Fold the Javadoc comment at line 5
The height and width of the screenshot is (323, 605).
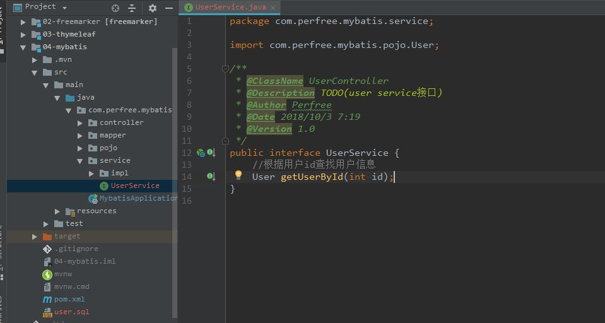coord(225,69)
